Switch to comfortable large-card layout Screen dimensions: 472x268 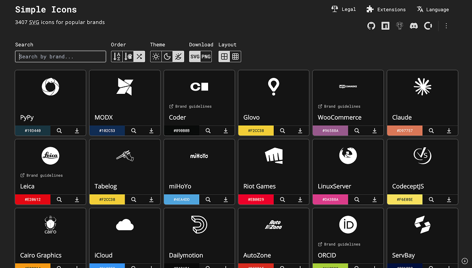coord(224,57)
